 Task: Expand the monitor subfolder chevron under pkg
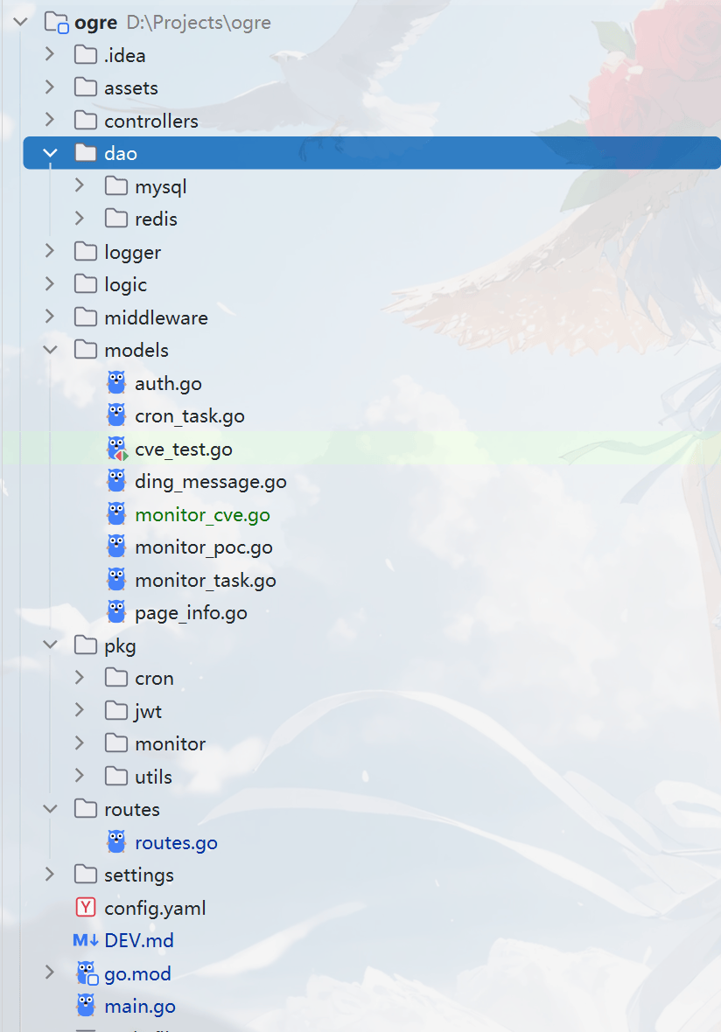tap(80, 743)
